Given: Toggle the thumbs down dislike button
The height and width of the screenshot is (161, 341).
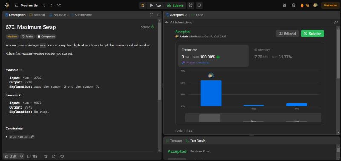Looking at the screenshot, I should [x=21, y=156].
